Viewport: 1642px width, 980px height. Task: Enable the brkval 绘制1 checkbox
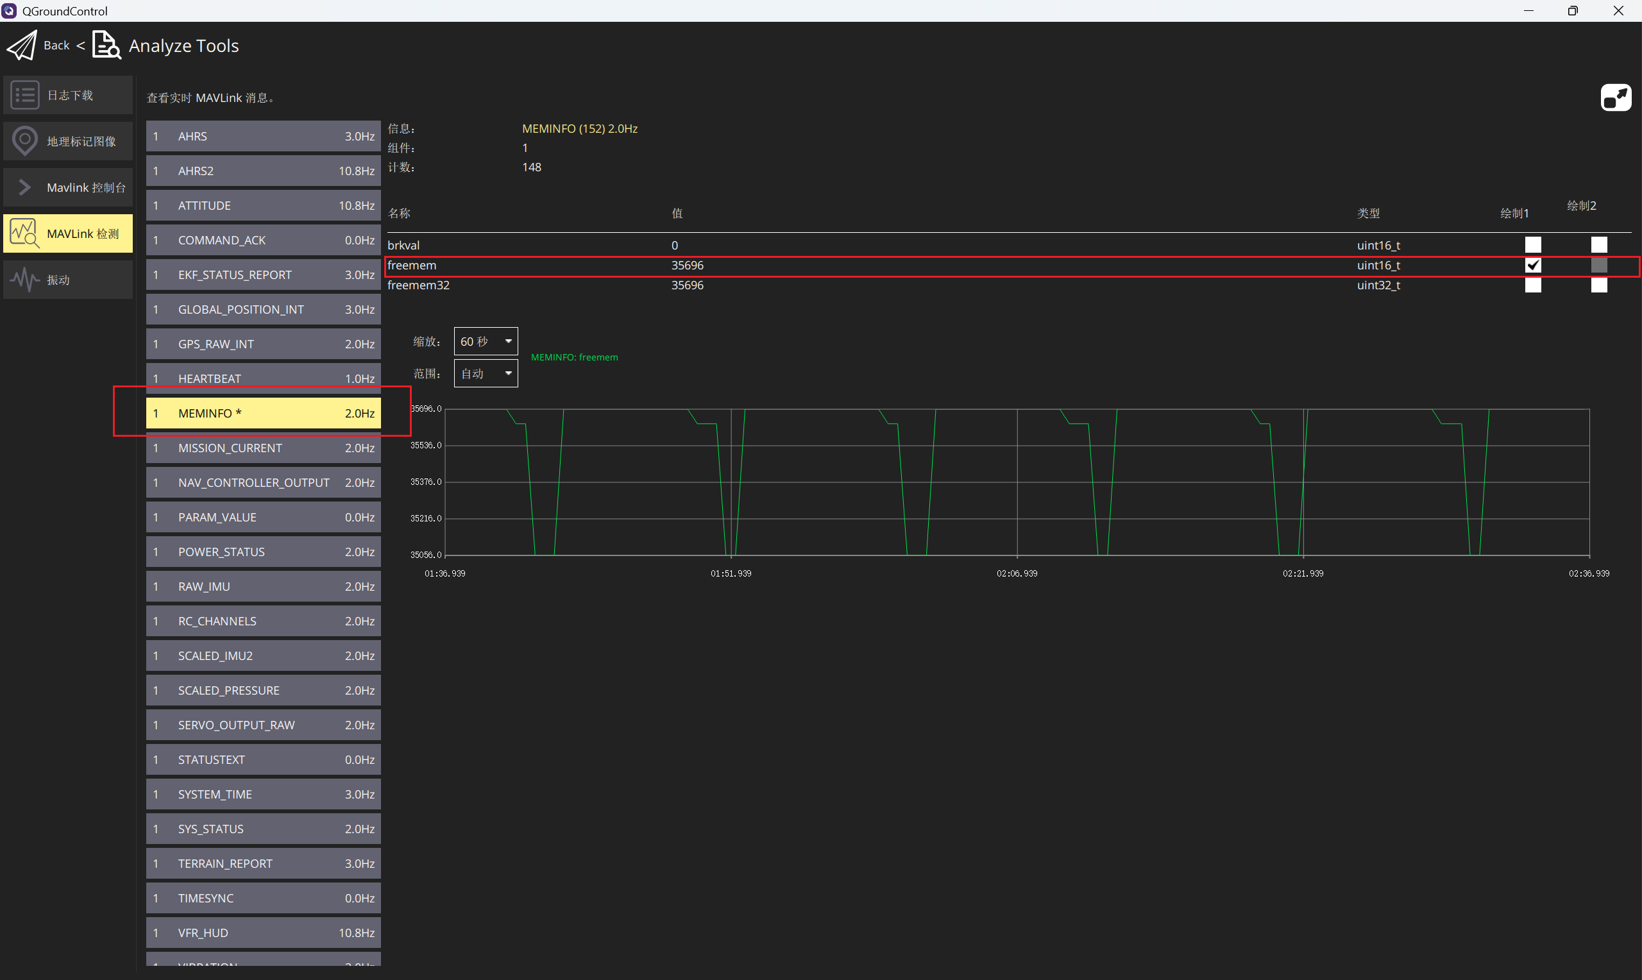(x=1532, y=245)
